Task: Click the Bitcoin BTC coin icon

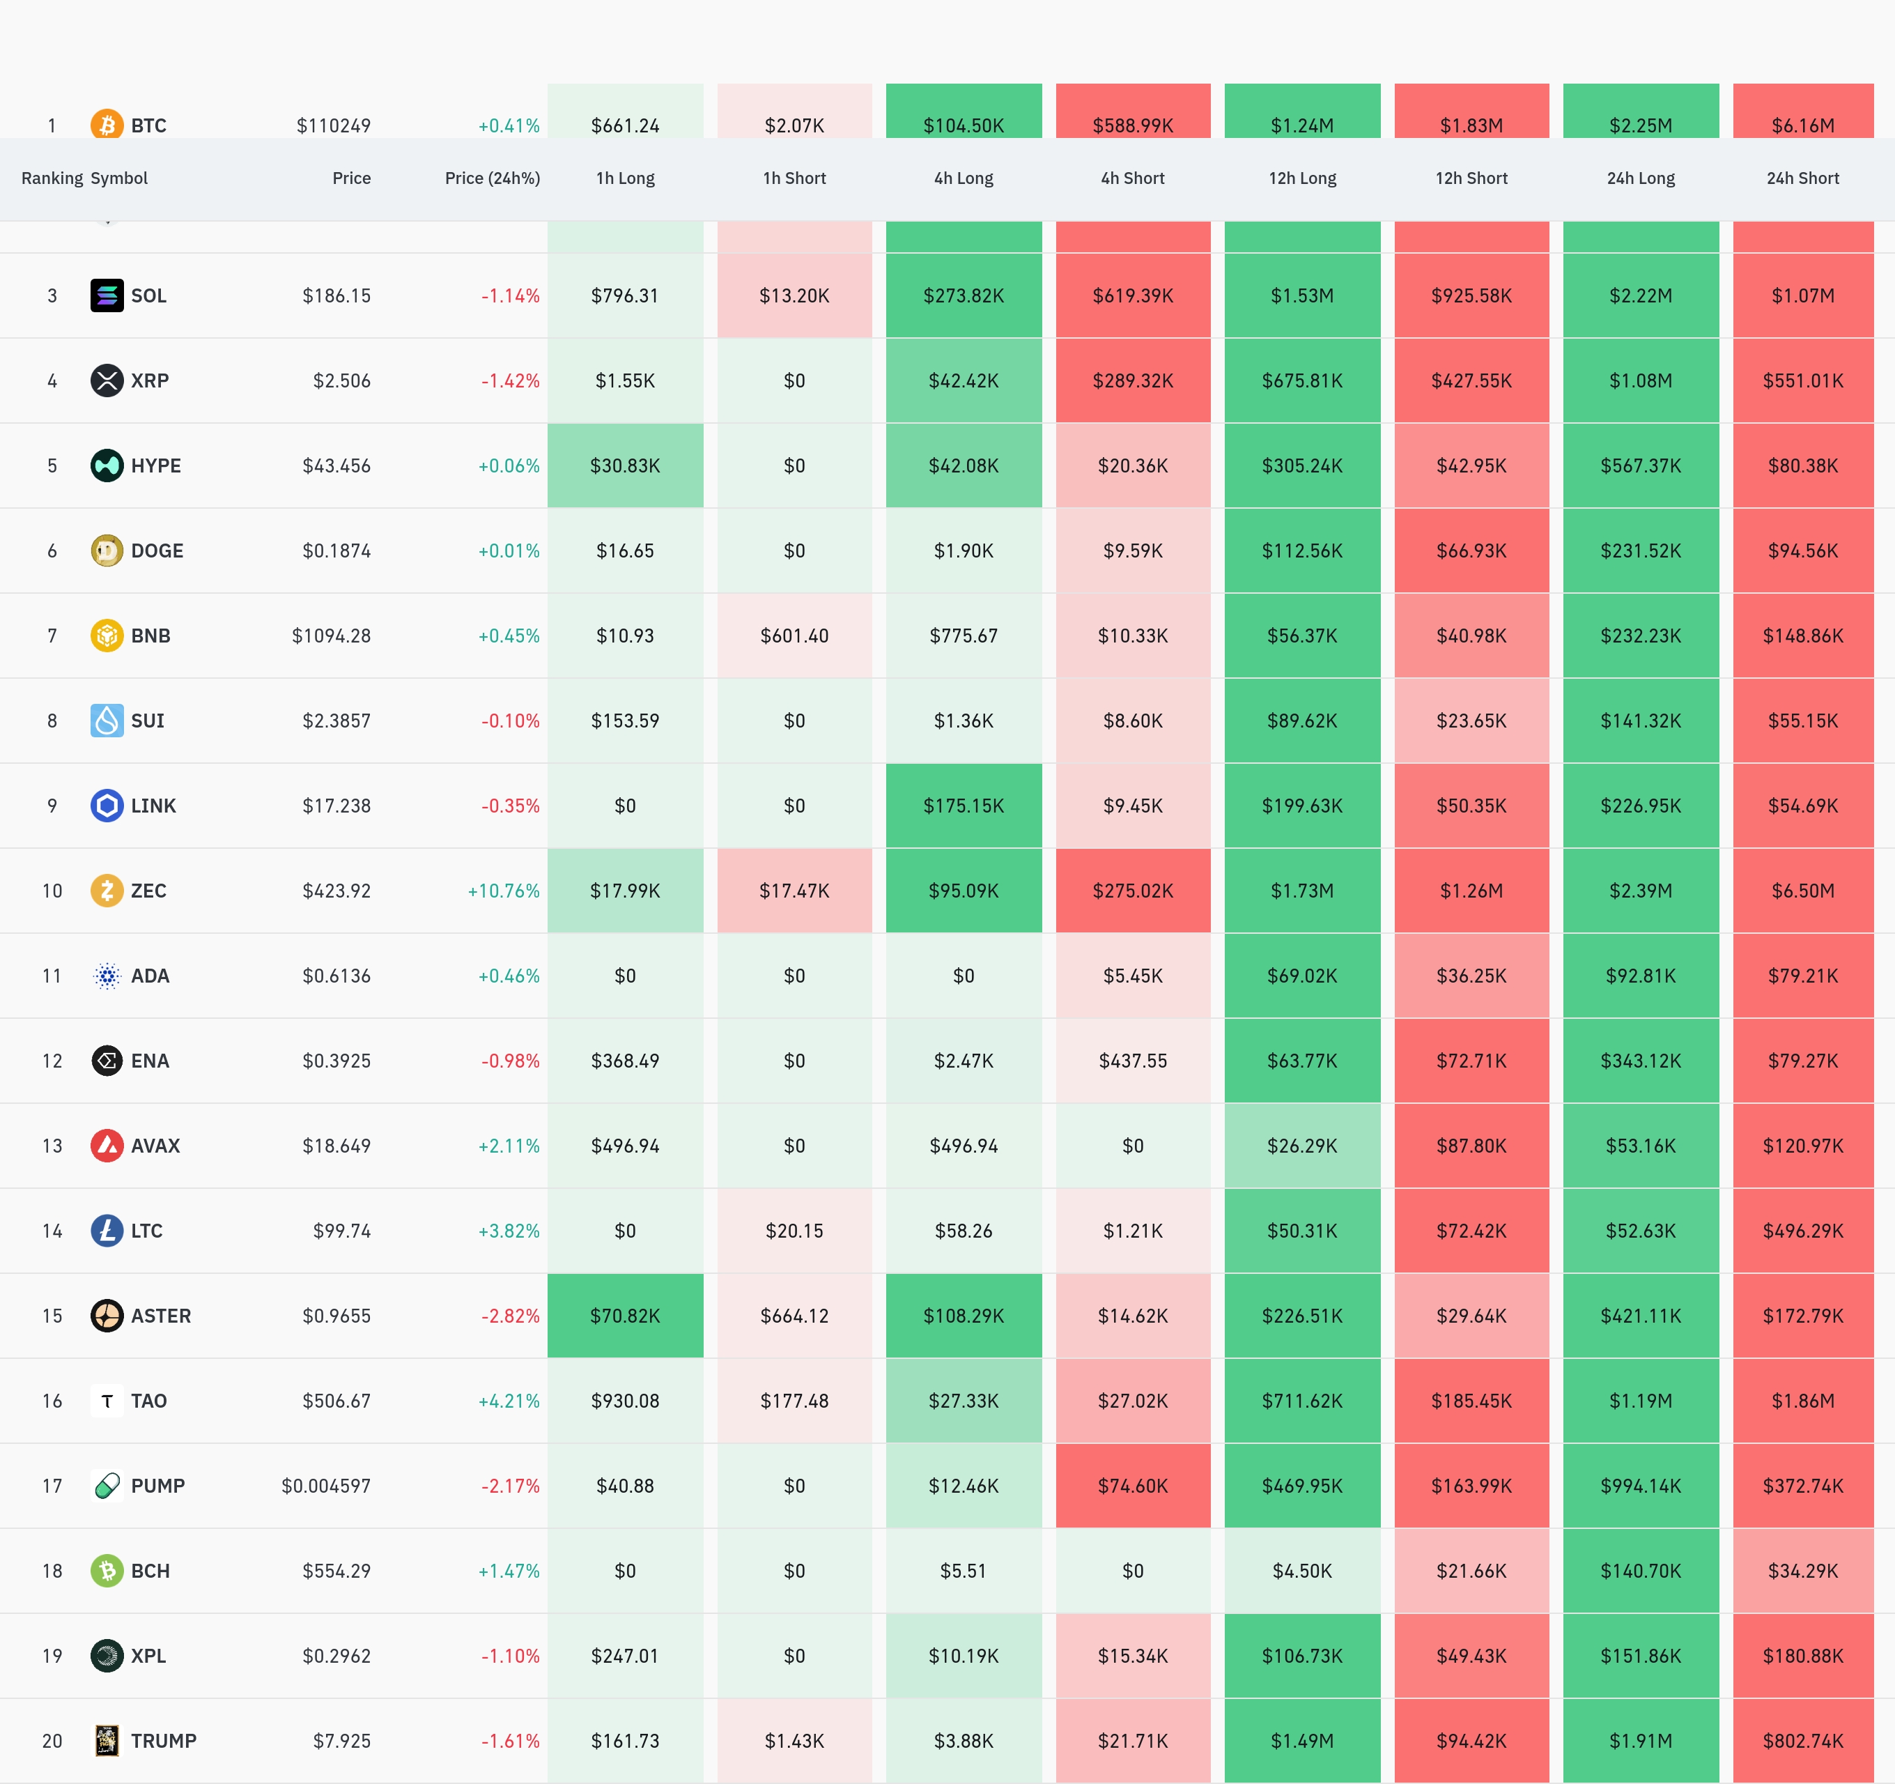Action: click(107, 125)
